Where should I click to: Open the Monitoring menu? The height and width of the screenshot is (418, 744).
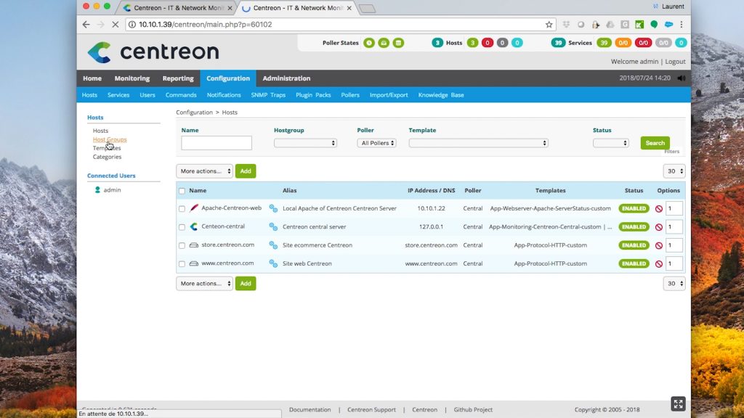point(132,78)
